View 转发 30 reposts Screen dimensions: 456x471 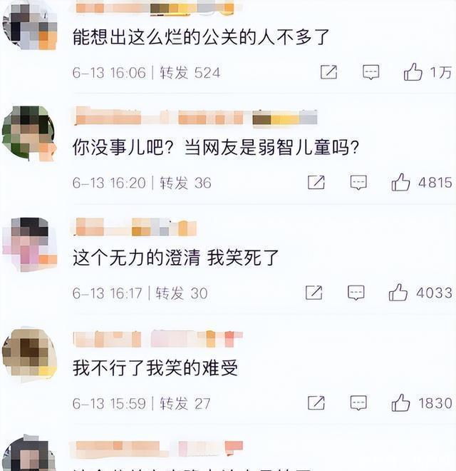pyautogui.click(x=181, y=293)
